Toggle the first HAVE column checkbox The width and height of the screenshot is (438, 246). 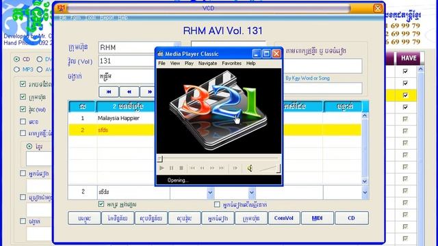pos(405,71)
